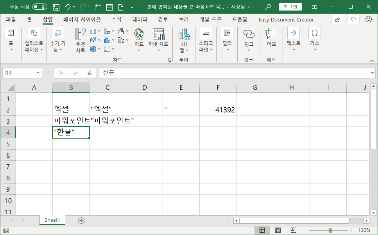Select the row 6 header
Viewport: 378px width, 235px height.
(8, 155)
